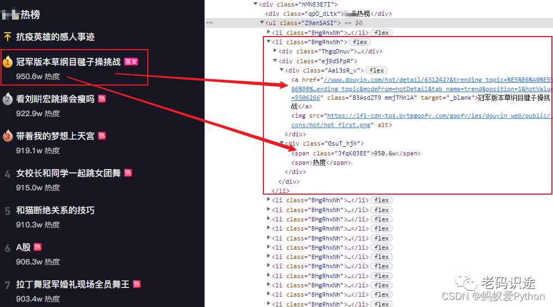This screenshot has height=307, width=553.
Task: Select the span containing 热度 in DevTools
Action: (x=321, y=163)
